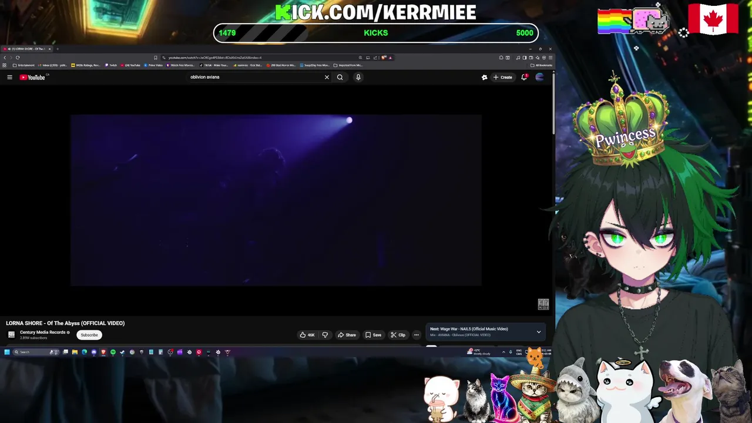The image size is (752, 423).
Task: Open the YouTube account avatar menu
Action: tap(539, 77)
